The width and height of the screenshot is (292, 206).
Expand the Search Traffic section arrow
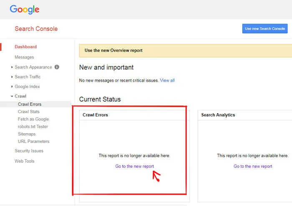12,77
